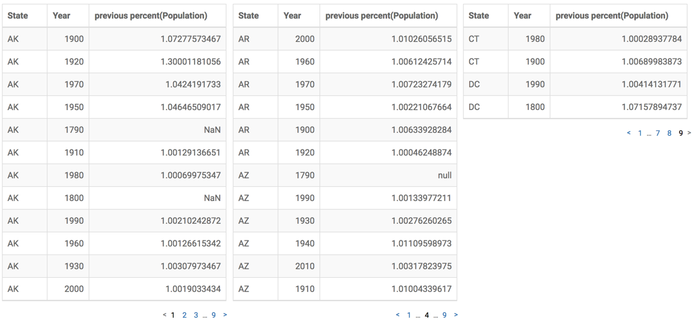Click right table's Year column header
The height and width of the screenshot is (324, 695).
point(523,15)
